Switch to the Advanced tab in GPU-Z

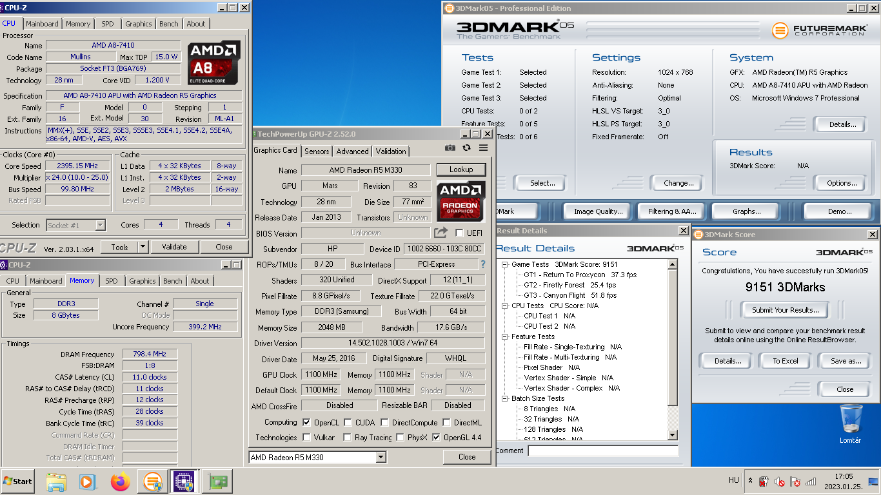(352, 151)
